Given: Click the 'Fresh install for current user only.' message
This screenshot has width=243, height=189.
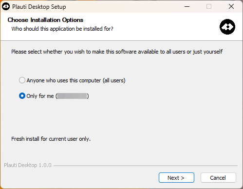Looking at the screenshot, I should 51,139.
